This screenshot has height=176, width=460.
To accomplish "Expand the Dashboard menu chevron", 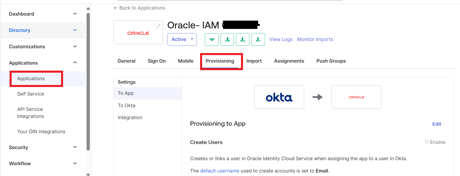I will (75, 14).
